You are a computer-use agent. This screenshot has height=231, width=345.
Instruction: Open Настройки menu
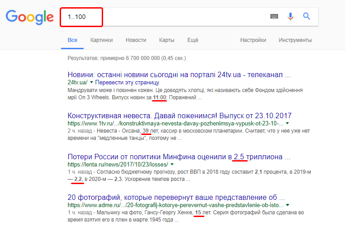pyautogui.click(x=253, y=40)
